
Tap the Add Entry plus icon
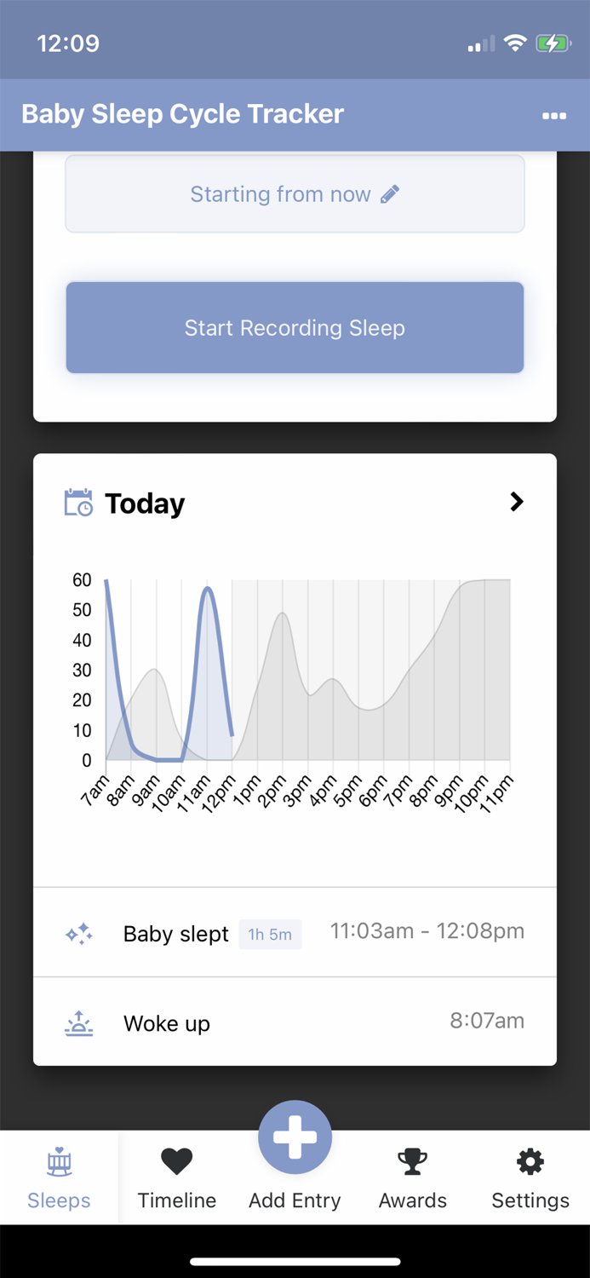[x=295, y=1137]
